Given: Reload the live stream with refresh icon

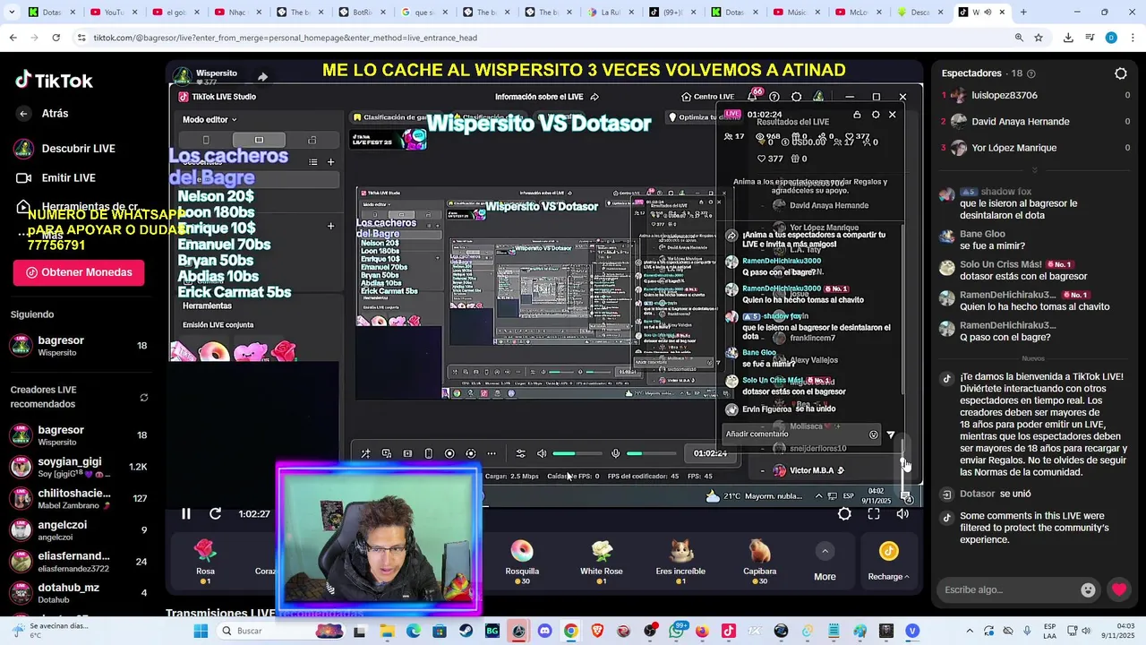Looking at the screenshot, I should click(x=215, y=513).
